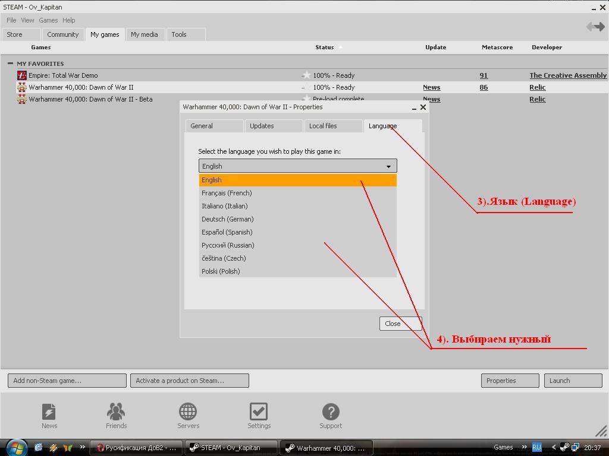
Task: Select the Language tab in Properties
Action: (393, 126)
